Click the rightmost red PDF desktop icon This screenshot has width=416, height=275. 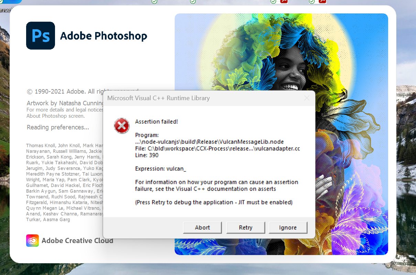(x=322, y=1)
